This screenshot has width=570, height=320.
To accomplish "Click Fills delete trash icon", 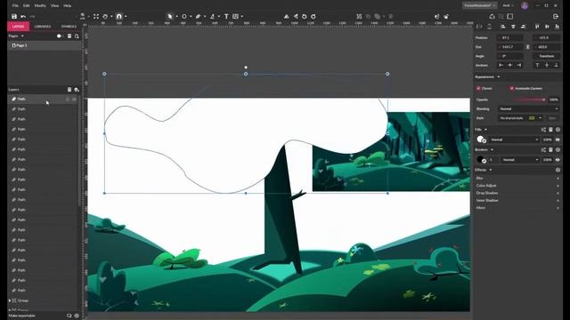I will (x=550, y=130).
